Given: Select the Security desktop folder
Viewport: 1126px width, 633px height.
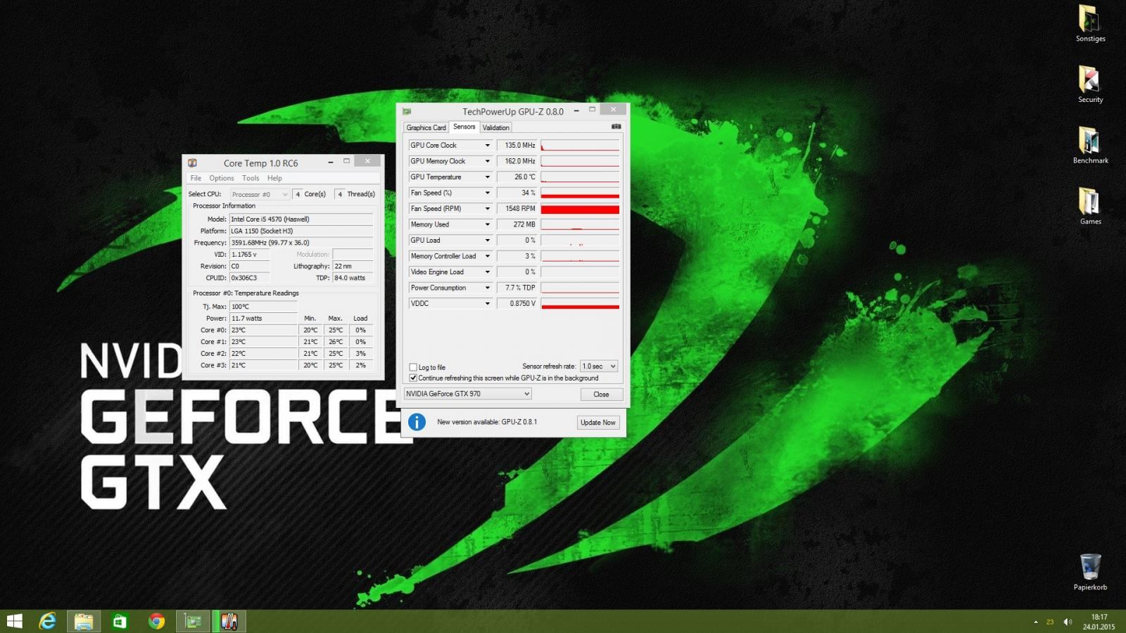Looking at the screenshot, I should tap(1090, 84).
